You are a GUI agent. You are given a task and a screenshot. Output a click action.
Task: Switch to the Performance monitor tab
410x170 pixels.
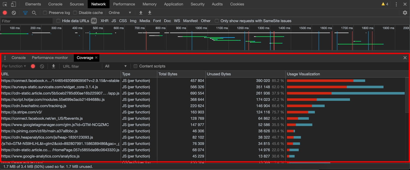[x=50, y=58]
